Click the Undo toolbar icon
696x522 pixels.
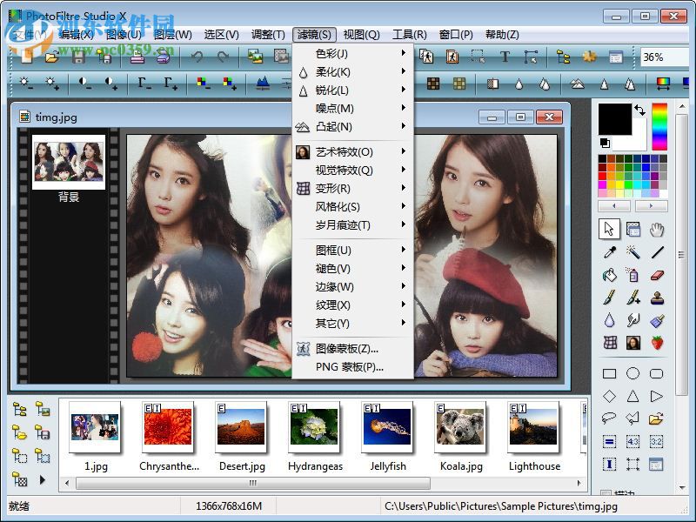pos(198,57)
